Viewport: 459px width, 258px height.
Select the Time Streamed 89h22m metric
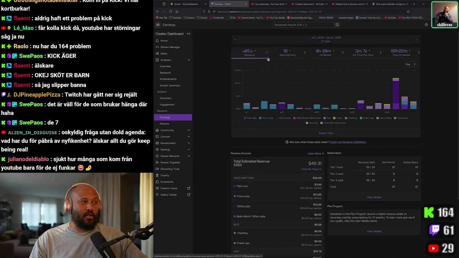[x=401, y=53]
